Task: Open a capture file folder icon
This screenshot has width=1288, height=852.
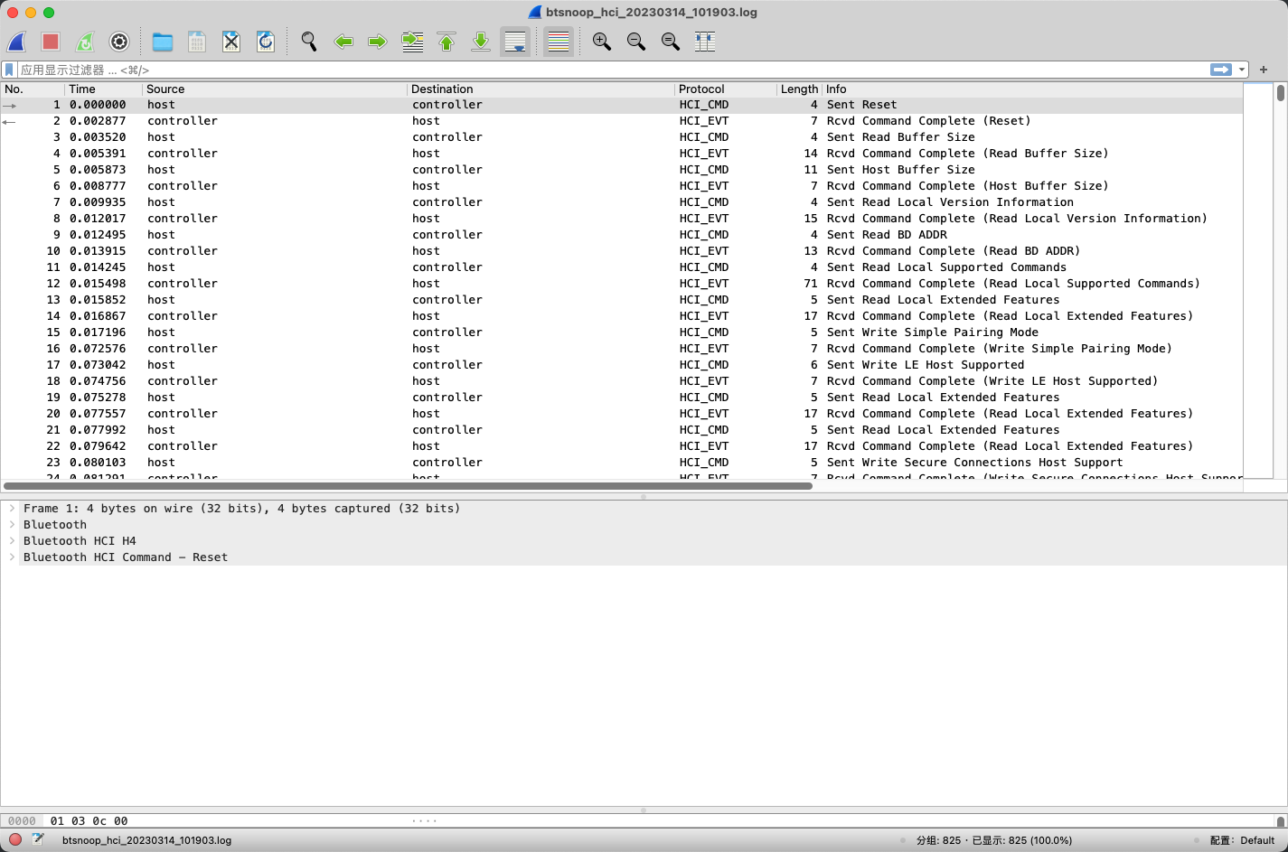Action: (x=163, y=42)
